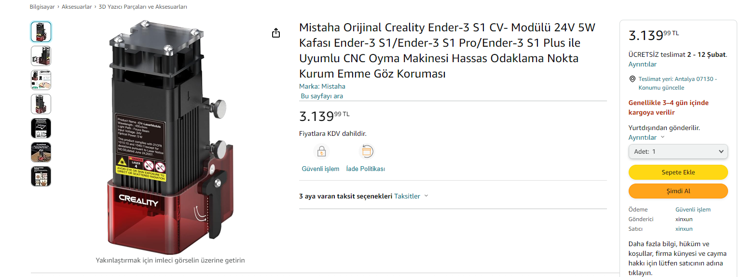Select the fourth product thumbnail
743x277 pixels.
[x=41, y=104]
